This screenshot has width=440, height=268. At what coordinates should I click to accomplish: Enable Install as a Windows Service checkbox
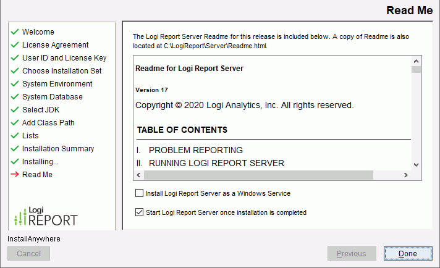(x=139, y=193)
